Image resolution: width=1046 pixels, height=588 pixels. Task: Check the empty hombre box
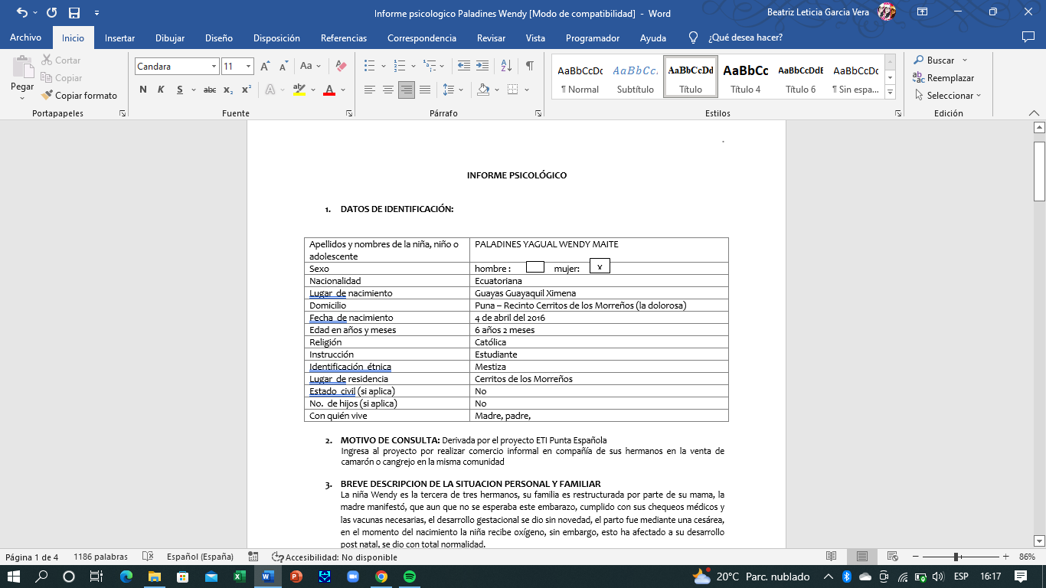click(535, 267)
